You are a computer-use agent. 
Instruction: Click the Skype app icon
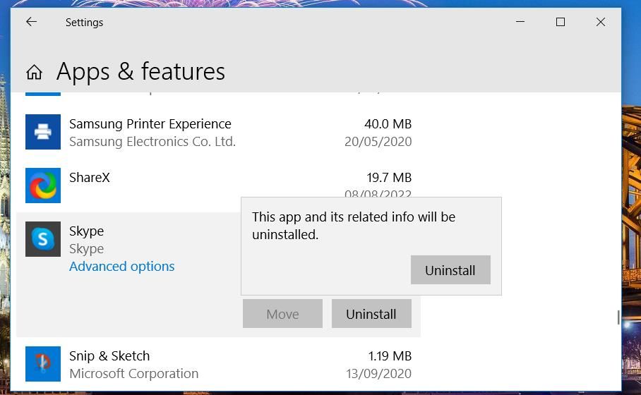[x=43, y=239]
